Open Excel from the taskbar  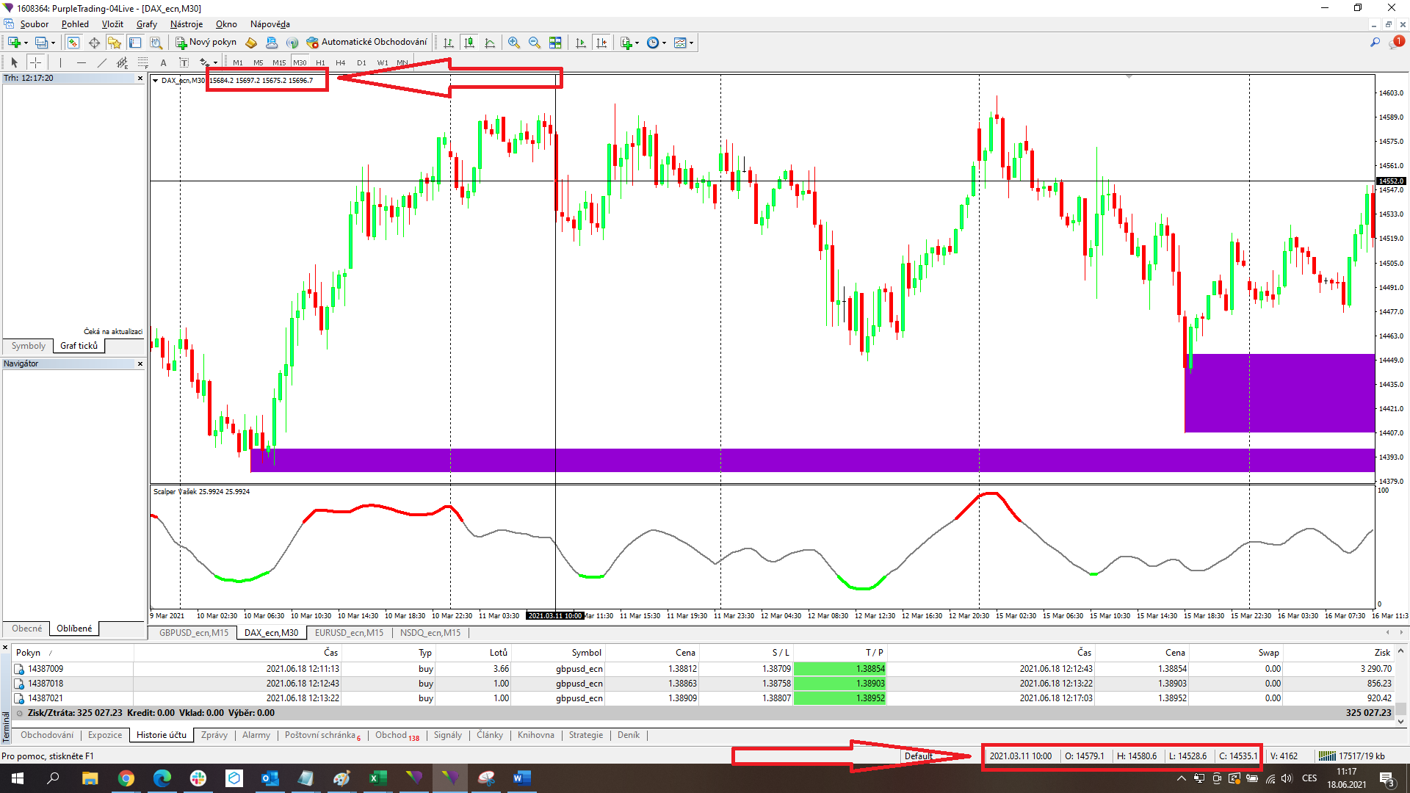pos(378,778)
